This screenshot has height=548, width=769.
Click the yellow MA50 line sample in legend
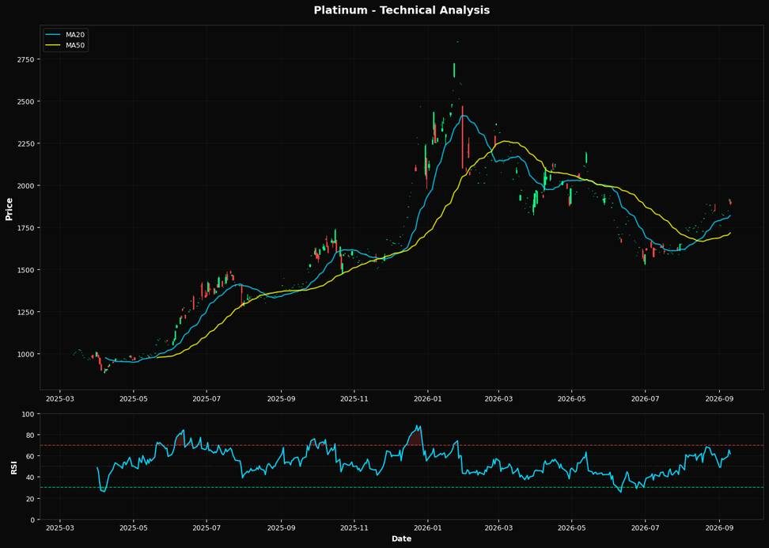[x=53, y=45]
